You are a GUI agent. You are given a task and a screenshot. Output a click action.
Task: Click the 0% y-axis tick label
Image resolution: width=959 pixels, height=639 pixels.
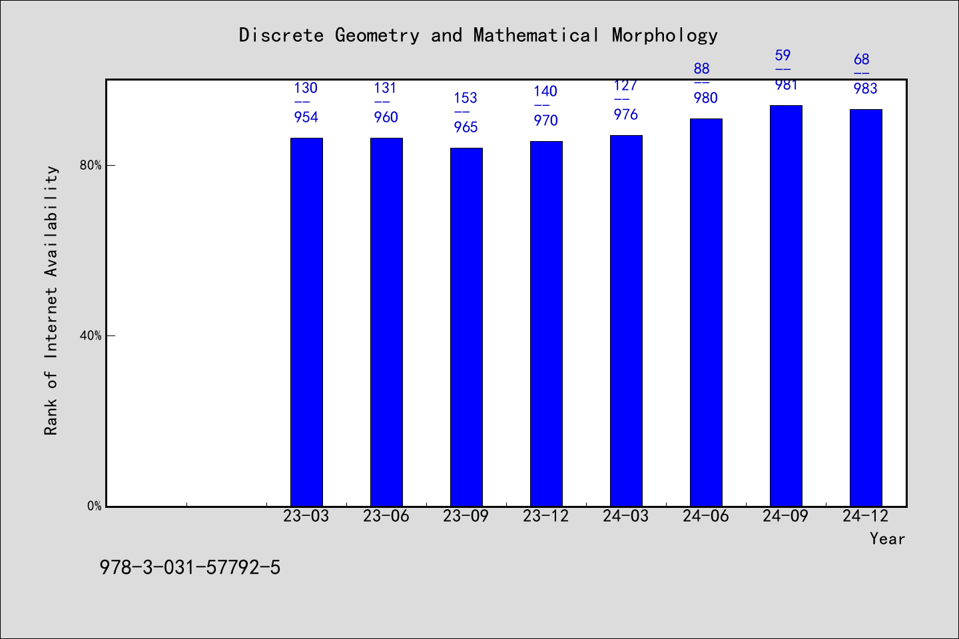coord(94,506)
